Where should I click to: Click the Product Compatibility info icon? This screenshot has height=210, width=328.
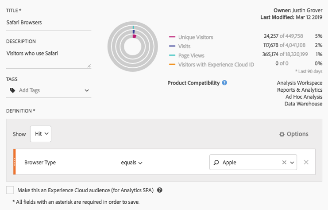[224, 83]
